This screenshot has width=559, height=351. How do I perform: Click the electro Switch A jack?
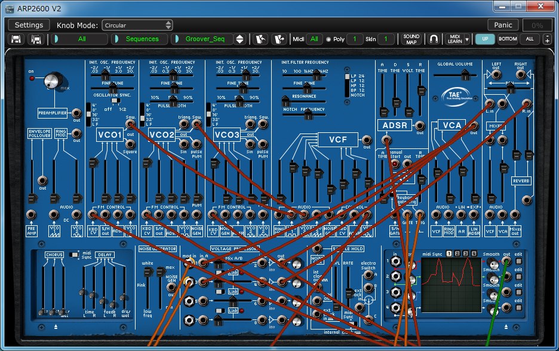tap(368, 275)
